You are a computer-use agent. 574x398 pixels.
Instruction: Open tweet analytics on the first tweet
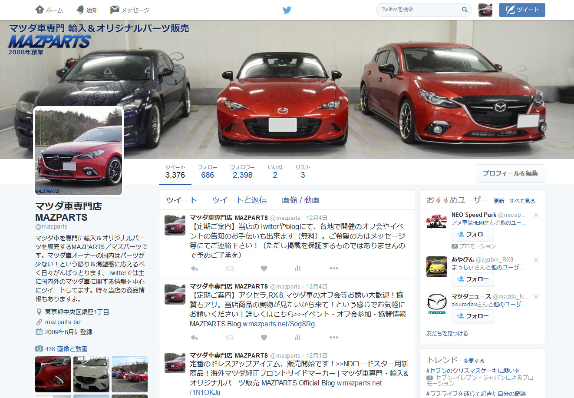point(297,269)
